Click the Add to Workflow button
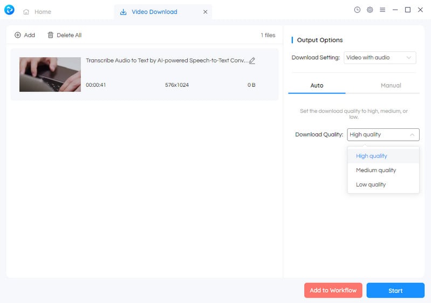The height and width of the screenshot is (303, 431). (x=333, y=291)
